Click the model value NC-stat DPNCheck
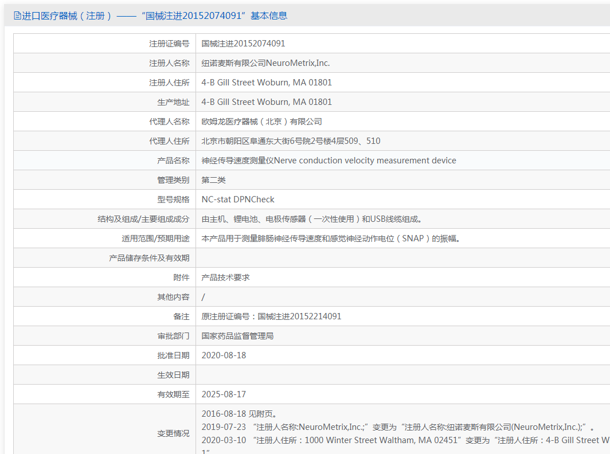This screenshot has width=610, height=454. click(238, 199)
